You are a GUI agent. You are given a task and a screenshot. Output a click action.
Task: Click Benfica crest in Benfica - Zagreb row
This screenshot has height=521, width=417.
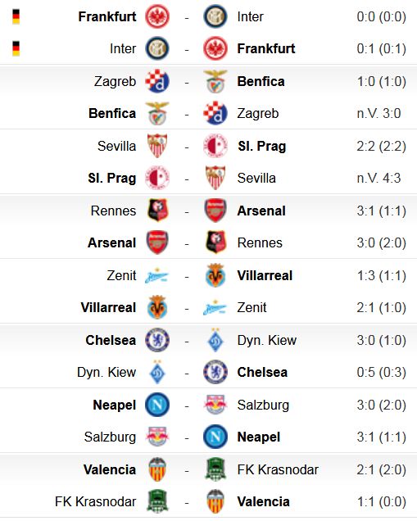point(157,113)
